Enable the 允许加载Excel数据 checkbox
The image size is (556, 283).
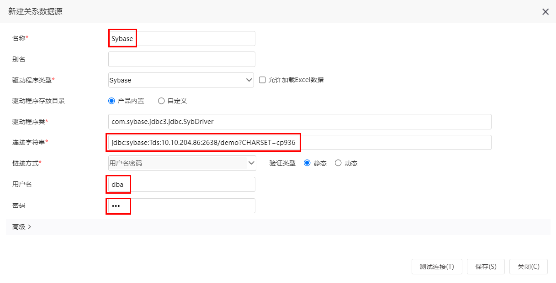(x=262, y=80)
